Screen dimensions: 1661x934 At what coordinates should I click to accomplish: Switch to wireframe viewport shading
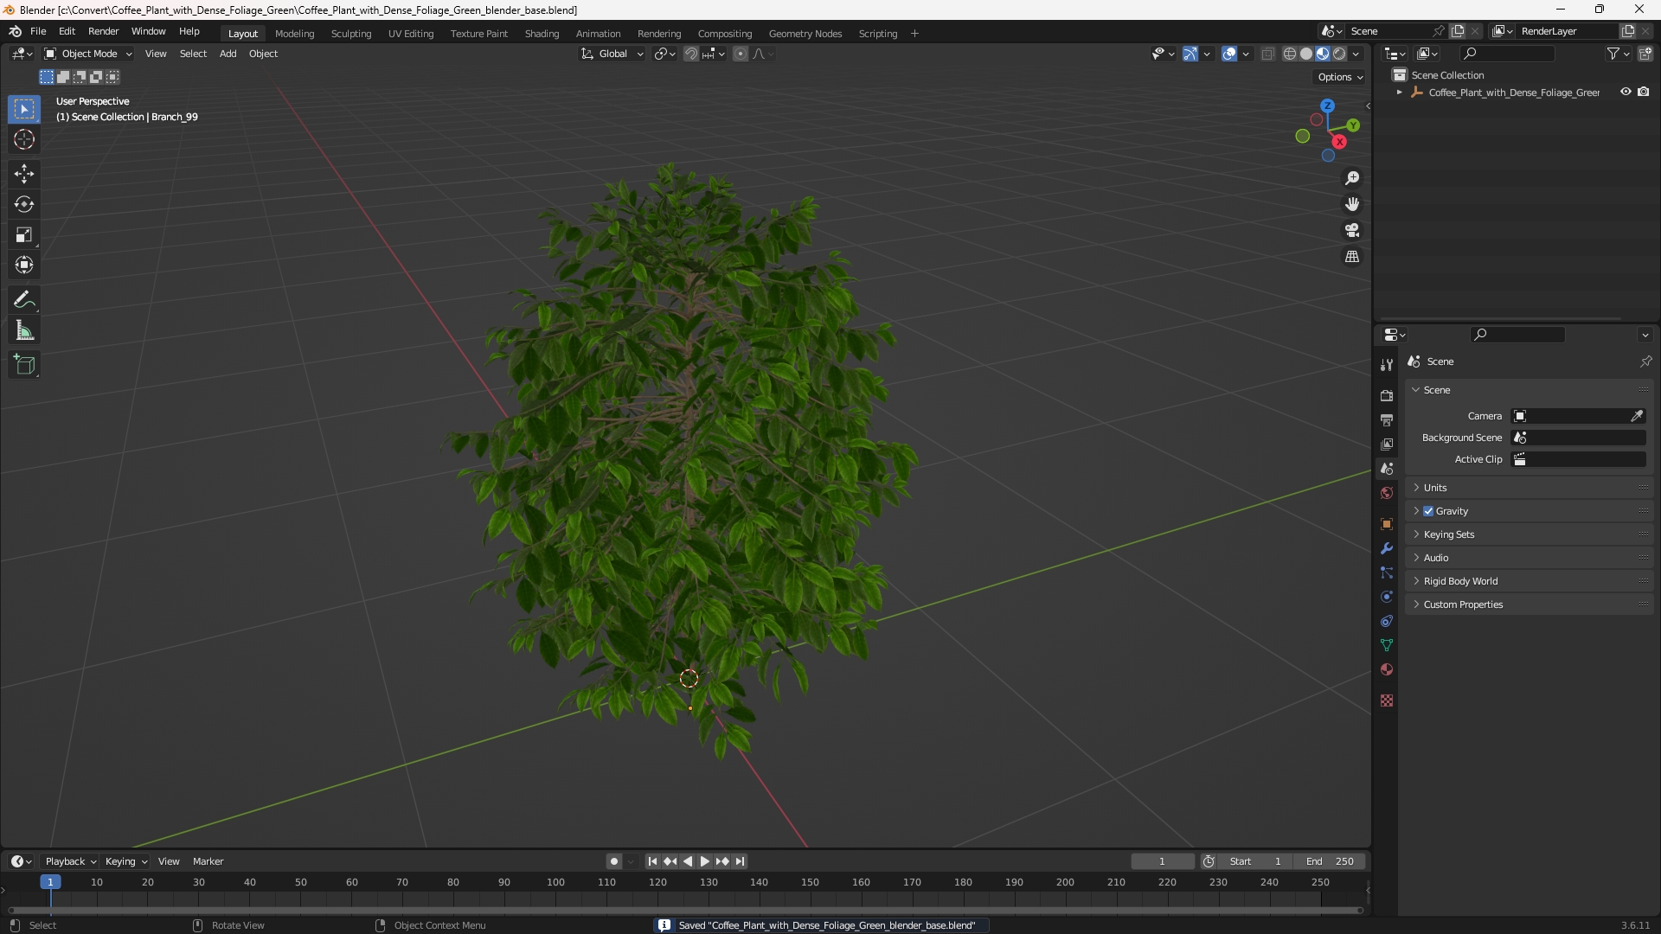1289,54
